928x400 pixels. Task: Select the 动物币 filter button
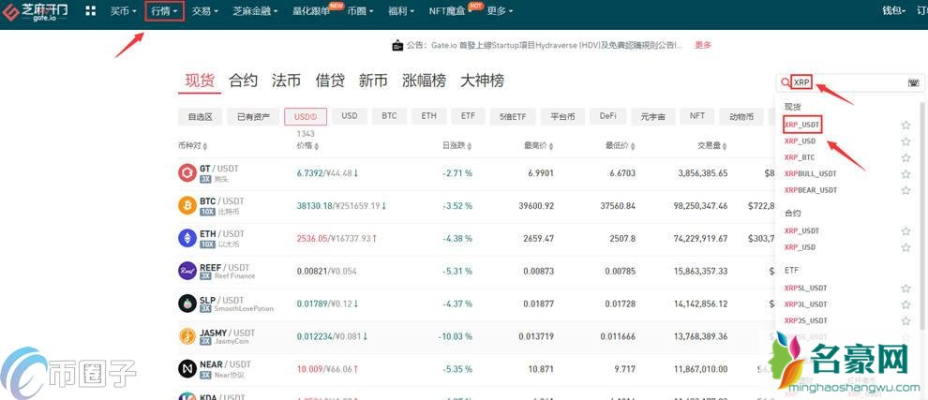[x=741, y=116]
